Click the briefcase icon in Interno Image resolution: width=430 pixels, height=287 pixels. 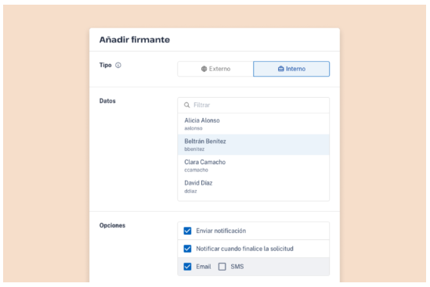[281, 69]
